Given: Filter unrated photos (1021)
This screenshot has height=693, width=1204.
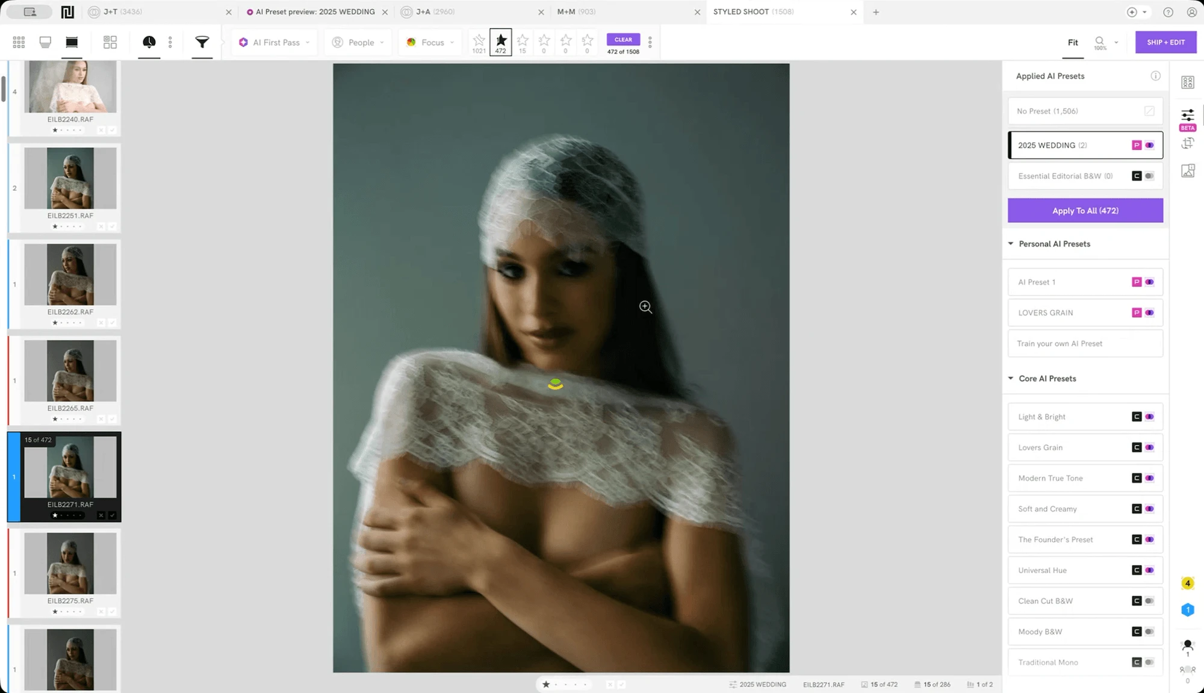Looking at the screenshot, I should tap(479, 42).
